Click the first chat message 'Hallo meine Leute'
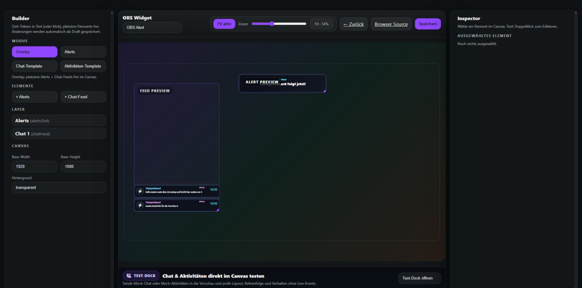Viewport: 582px width, 288px height. pyautogui.click(x=177, y=191)
